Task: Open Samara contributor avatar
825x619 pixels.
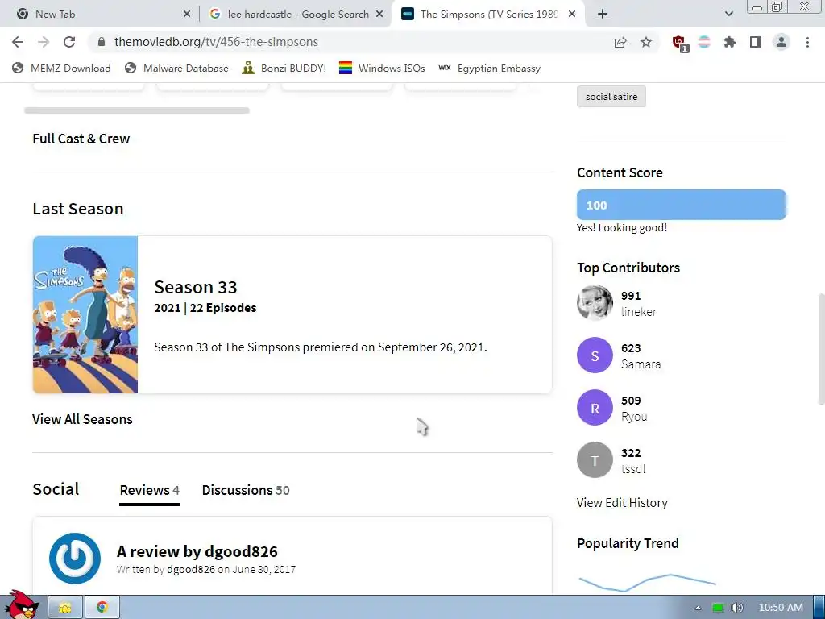Action: (x=595, y=355)
